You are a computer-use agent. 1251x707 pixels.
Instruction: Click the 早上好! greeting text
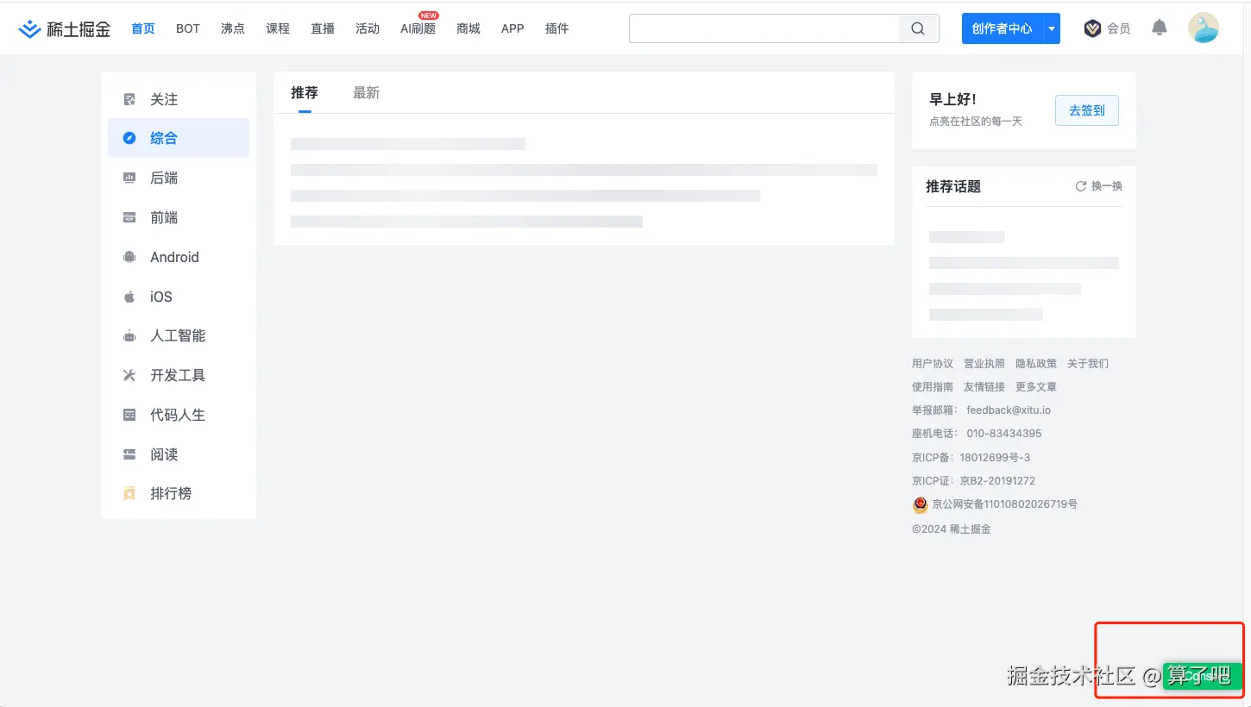[953, 100]
